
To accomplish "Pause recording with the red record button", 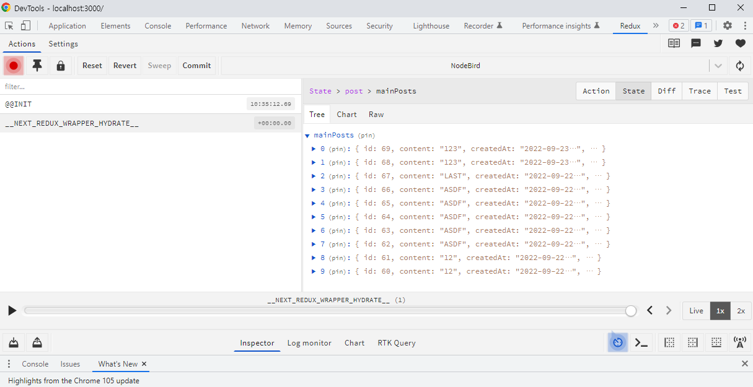I will (14, 66).
